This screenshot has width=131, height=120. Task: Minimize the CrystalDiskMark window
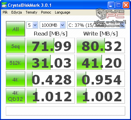[111, 5]
